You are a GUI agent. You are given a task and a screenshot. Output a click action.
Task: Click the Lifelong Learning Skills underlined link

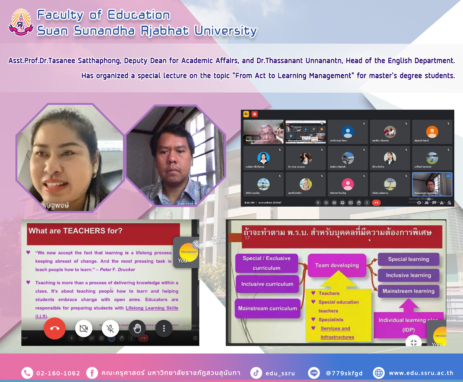pyautogui.click(x=152, y=308)
